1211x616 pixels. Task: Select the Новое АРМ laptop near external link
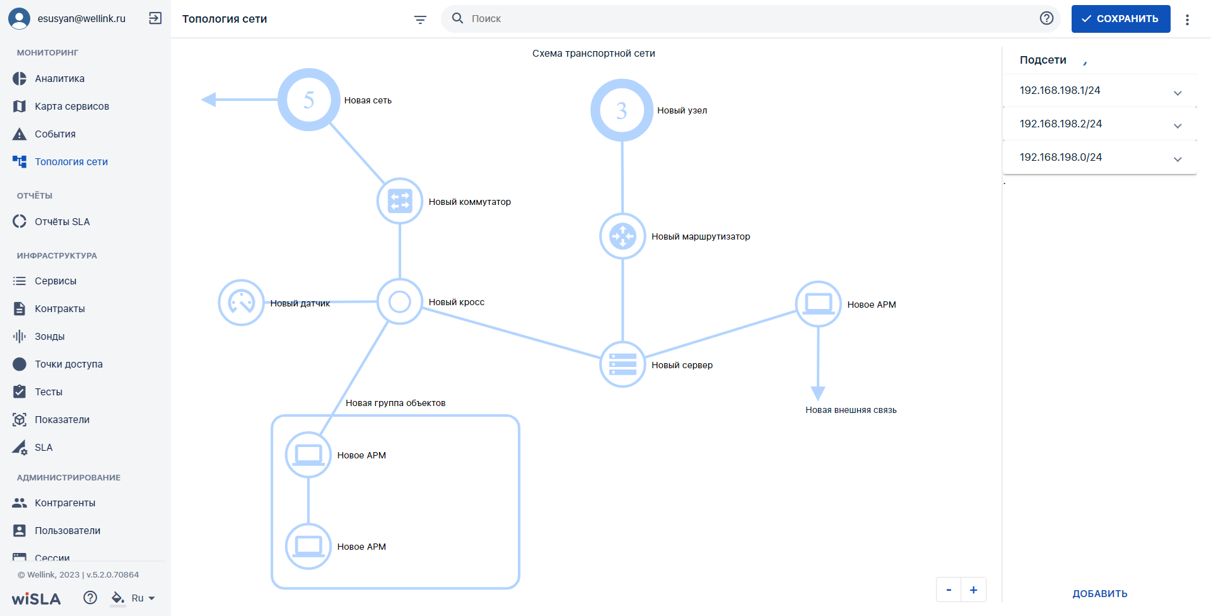[818, 304]
